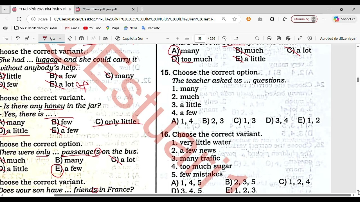Open the translate tool in PDF toolbar

point(105,38)
